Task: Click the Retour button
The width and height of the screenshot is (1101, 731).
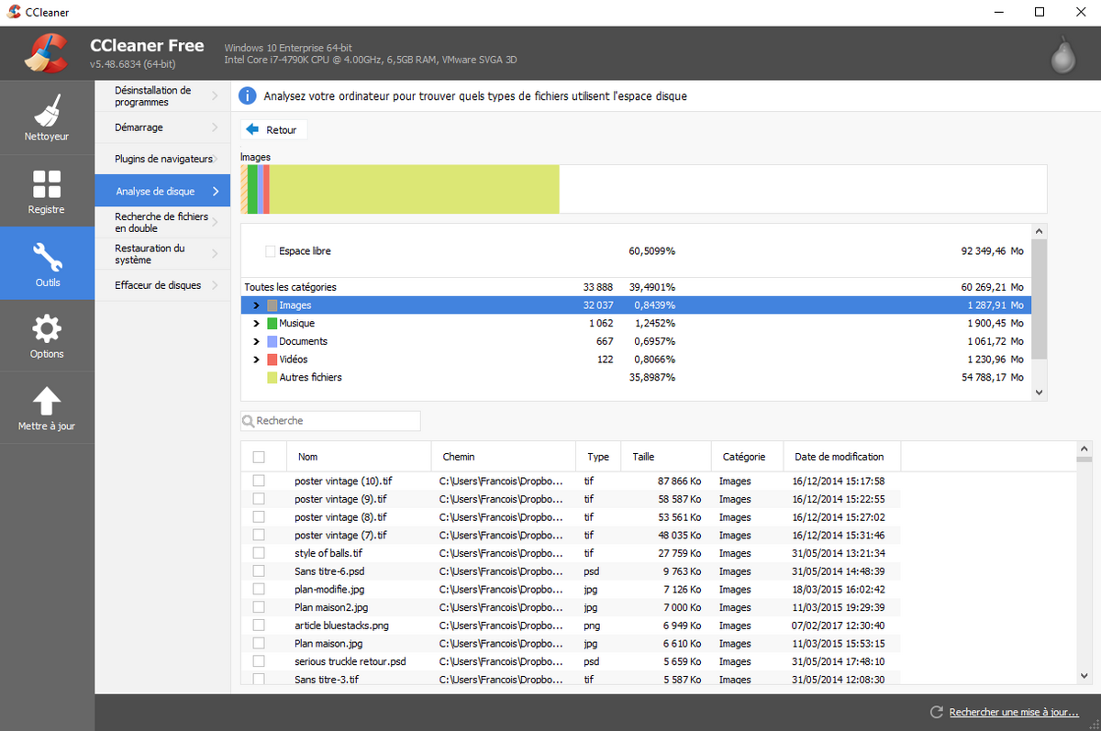Action: 272,129
